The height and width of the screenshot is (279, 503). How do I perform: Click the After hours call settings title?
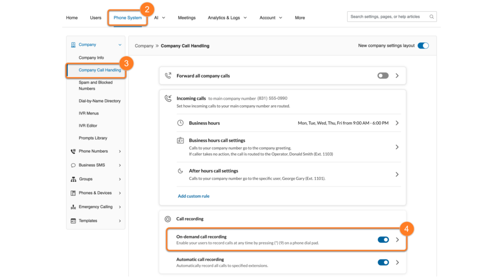coord(214,171)
